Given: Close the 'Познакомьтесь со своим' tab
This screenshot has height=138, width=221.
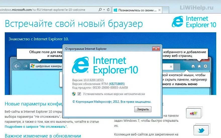Looking at the screenshot, I should point(159,10).
